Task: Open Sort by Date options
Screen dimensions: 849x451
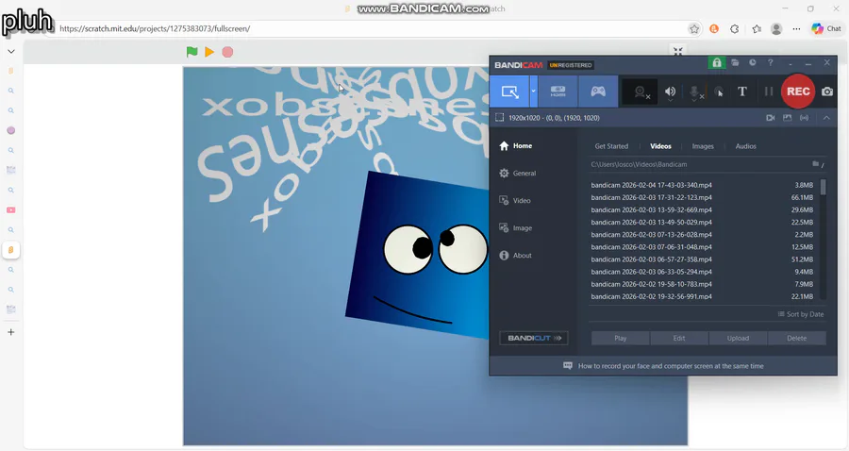Action: 801,314
